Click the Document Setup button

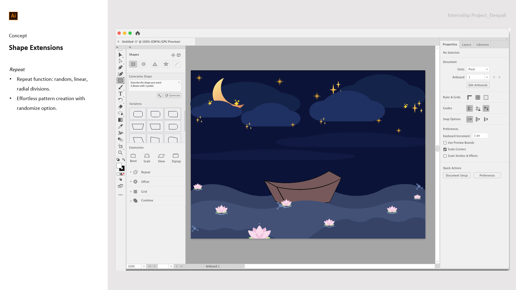point(457,176)
